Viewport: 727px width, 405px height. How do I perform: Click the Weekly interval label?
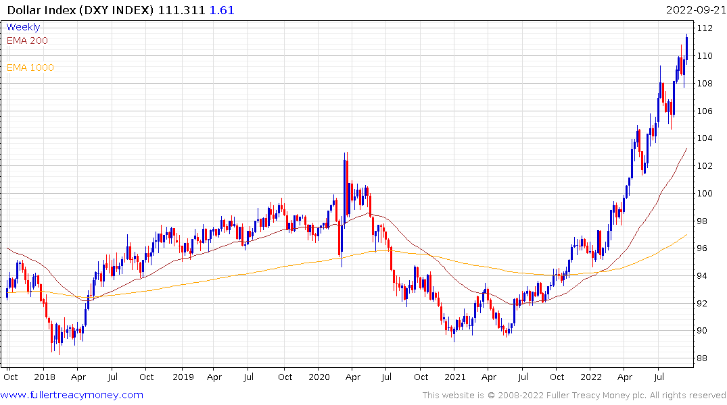click(x=23, y=27)
